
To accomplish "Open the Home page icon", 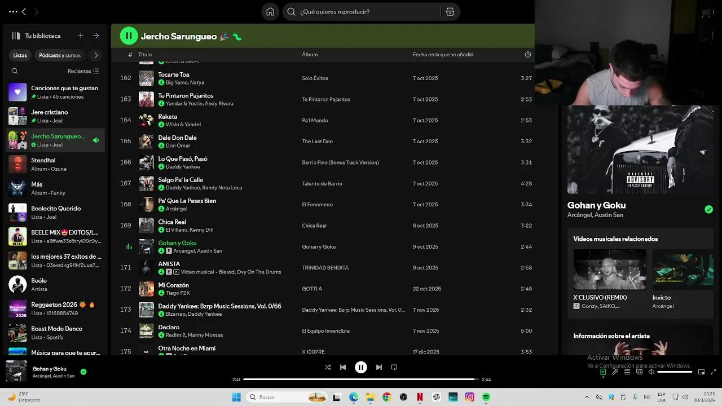I will pos(270,12).
